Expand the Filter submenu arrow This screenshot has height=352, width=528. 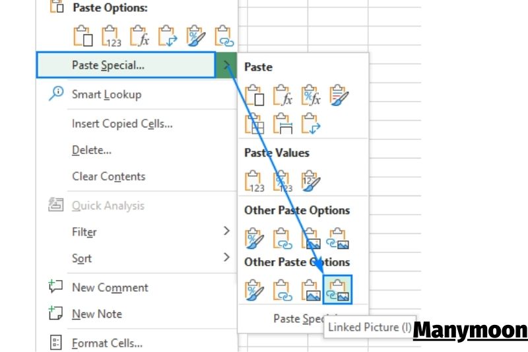(226, 231)
